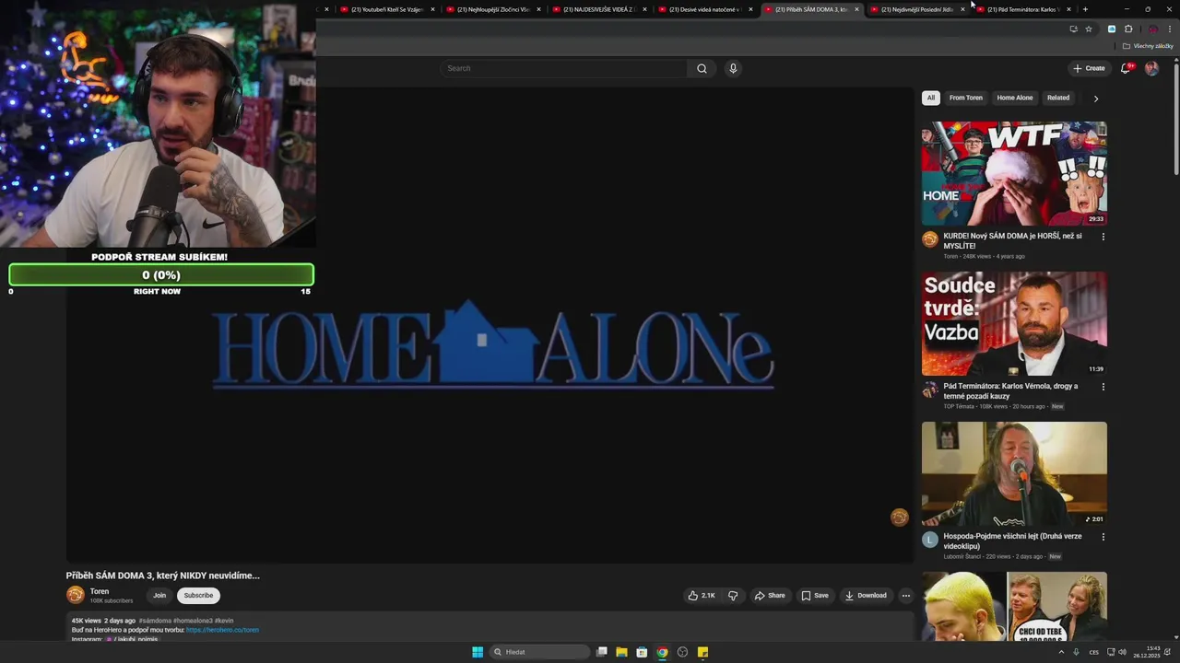Select the Related filter chip
This screenshot has width=1180, height=663.
point(1058,98)
